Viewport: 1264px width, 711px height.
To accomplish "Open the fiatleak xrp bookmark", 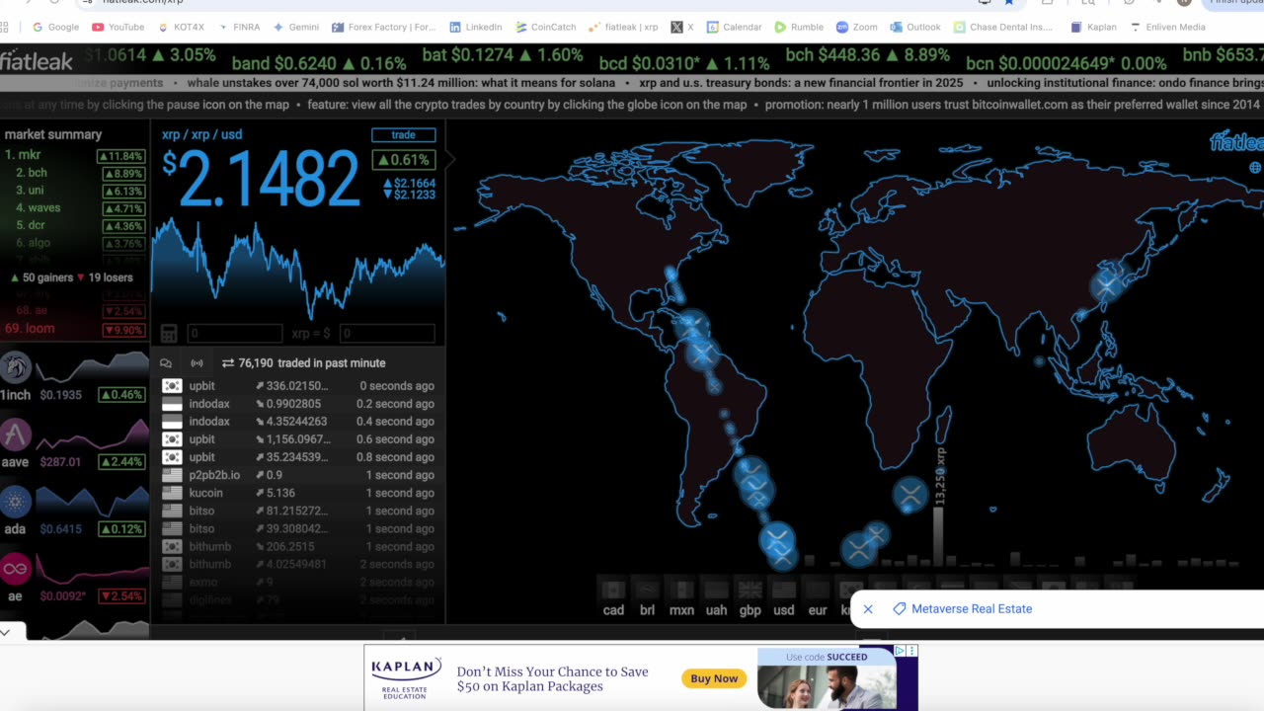I will click(623, 27).
